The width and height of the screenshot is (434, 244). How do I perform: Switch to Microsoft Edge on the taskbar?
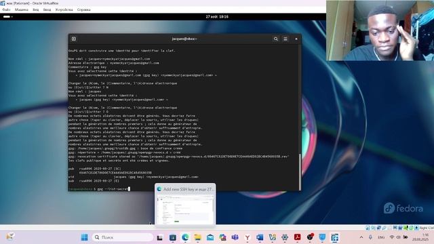click(x=185, y=237)
